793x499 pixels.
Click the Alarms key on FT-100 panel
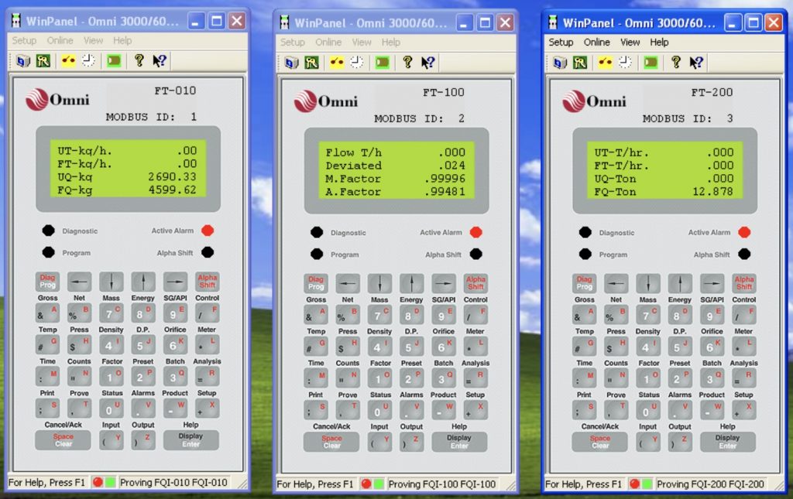pos(412,409)
